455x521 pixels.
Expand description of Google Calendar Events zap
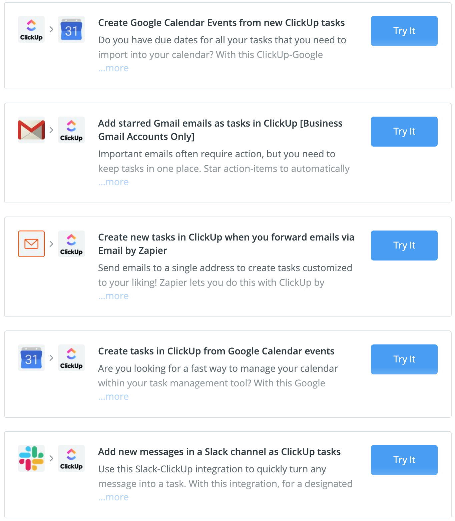(x=113, y=68)
